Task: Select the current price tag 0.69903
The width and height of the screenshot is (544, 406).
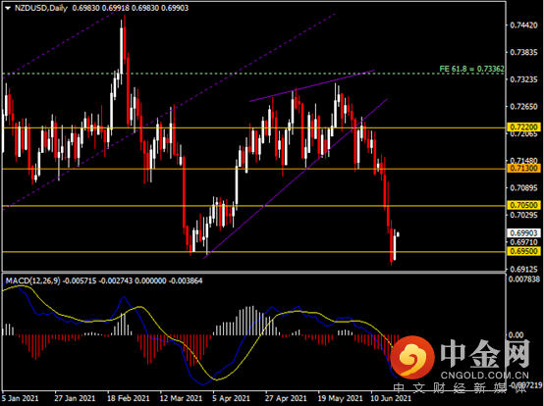Action: click(x=524, y=232)
